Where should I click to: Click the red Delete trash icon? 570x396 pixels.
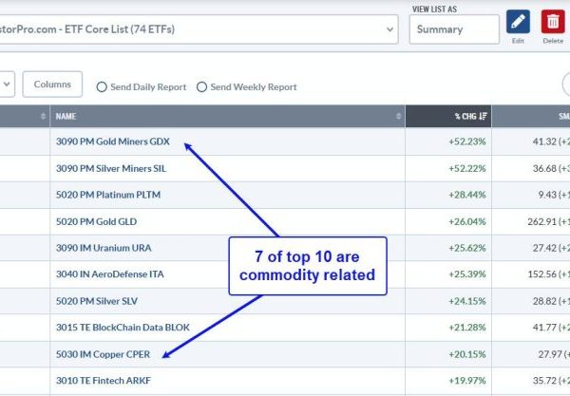(x=553, y=22)
